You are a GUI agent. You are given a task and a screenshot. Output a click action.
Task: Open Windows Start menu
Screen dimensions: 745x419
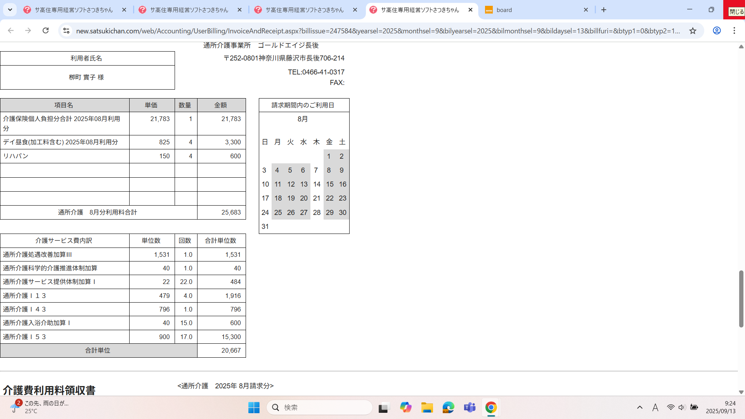click(254, 407)
